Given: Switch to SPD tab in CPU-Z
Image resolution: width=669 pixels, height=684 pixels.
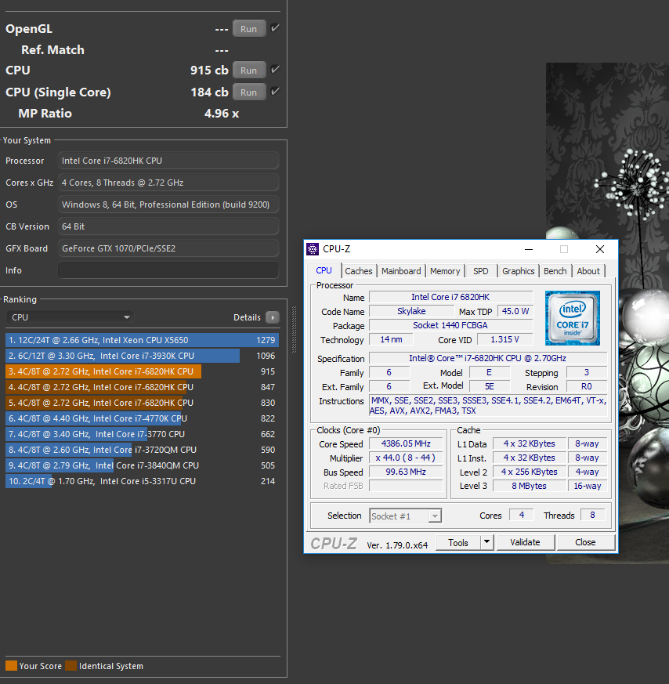Looking at the screenshot, I should (480, 271).
